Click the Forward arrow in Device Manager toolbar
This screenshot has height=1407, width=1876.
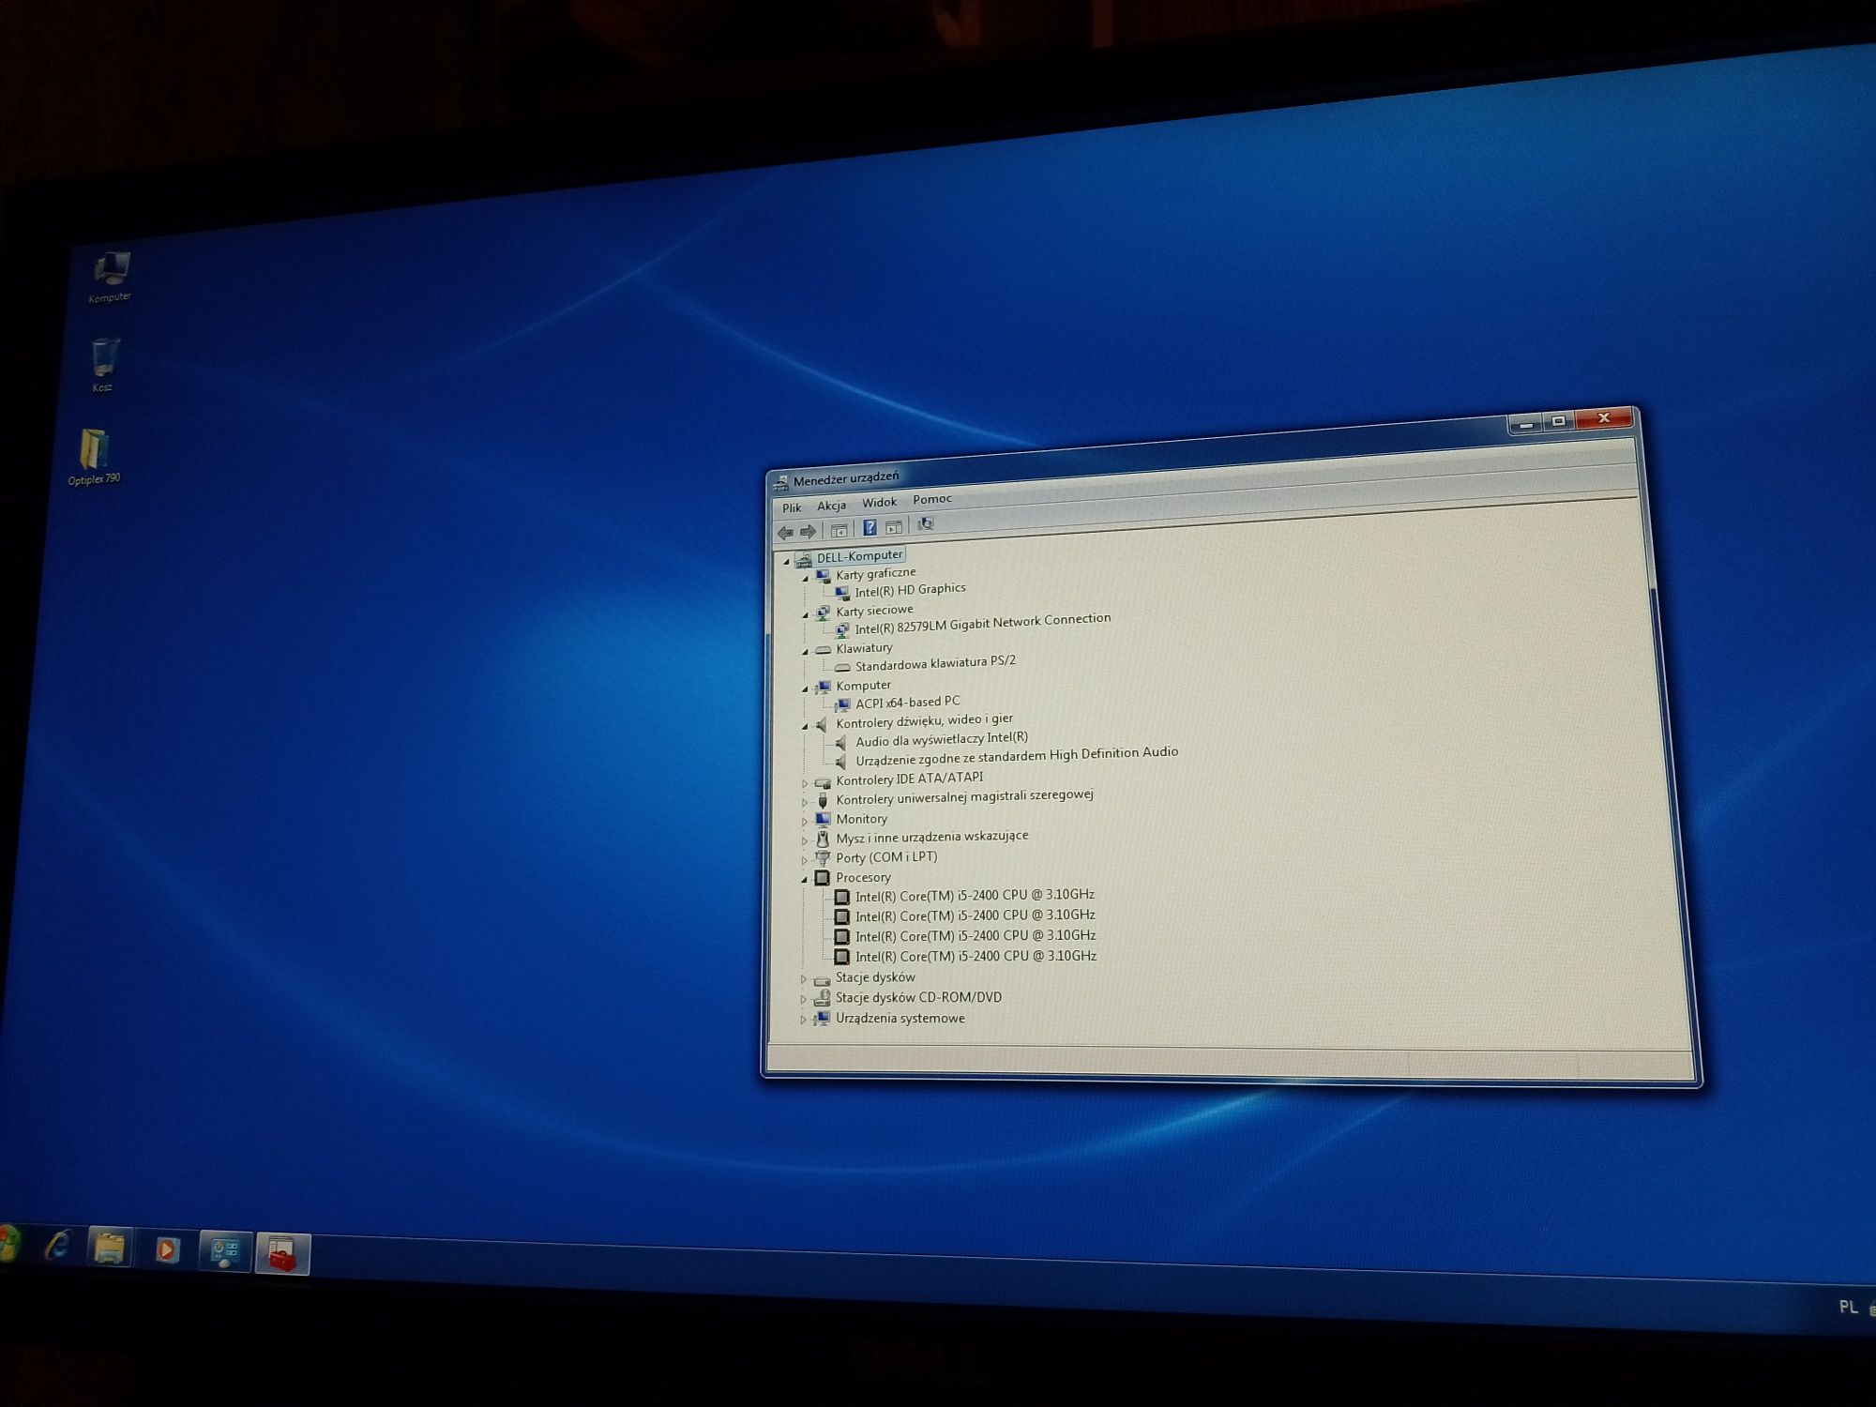(x=808, y=532)
